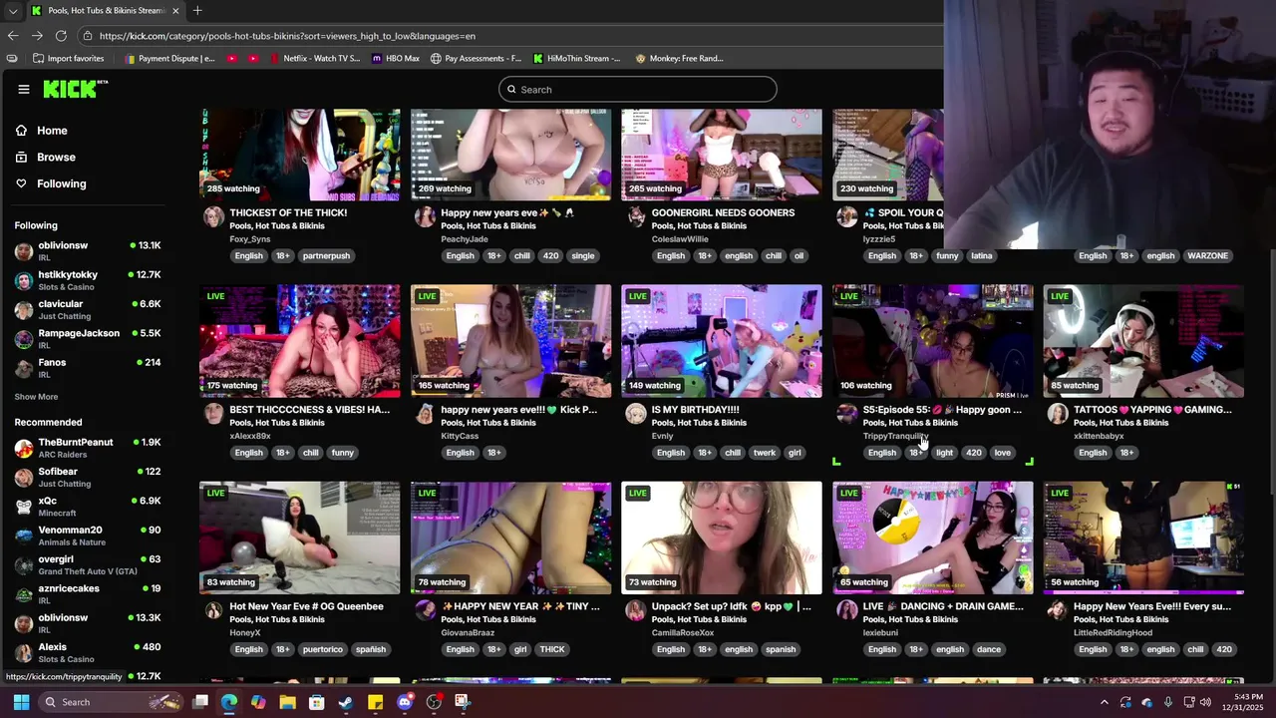The height and width of the screenshot is (718, 1276).
Task: Open Microsoft Store from taskbar
Action: (x=316, y=702)
